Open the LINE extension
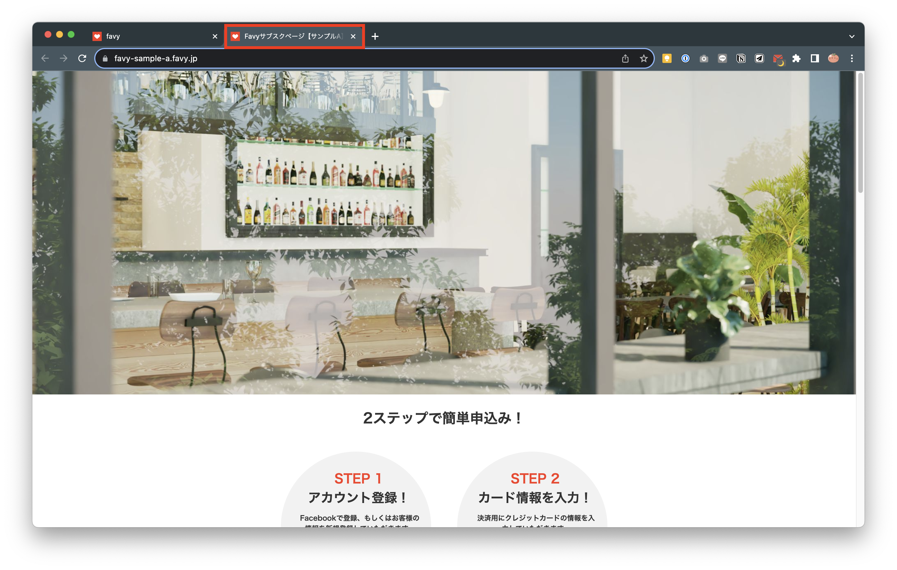 [x=722, y=58]
